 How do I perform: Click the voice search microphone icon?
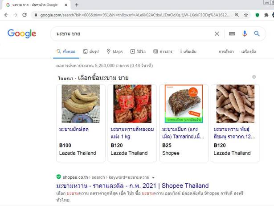[x=245, y=34]
